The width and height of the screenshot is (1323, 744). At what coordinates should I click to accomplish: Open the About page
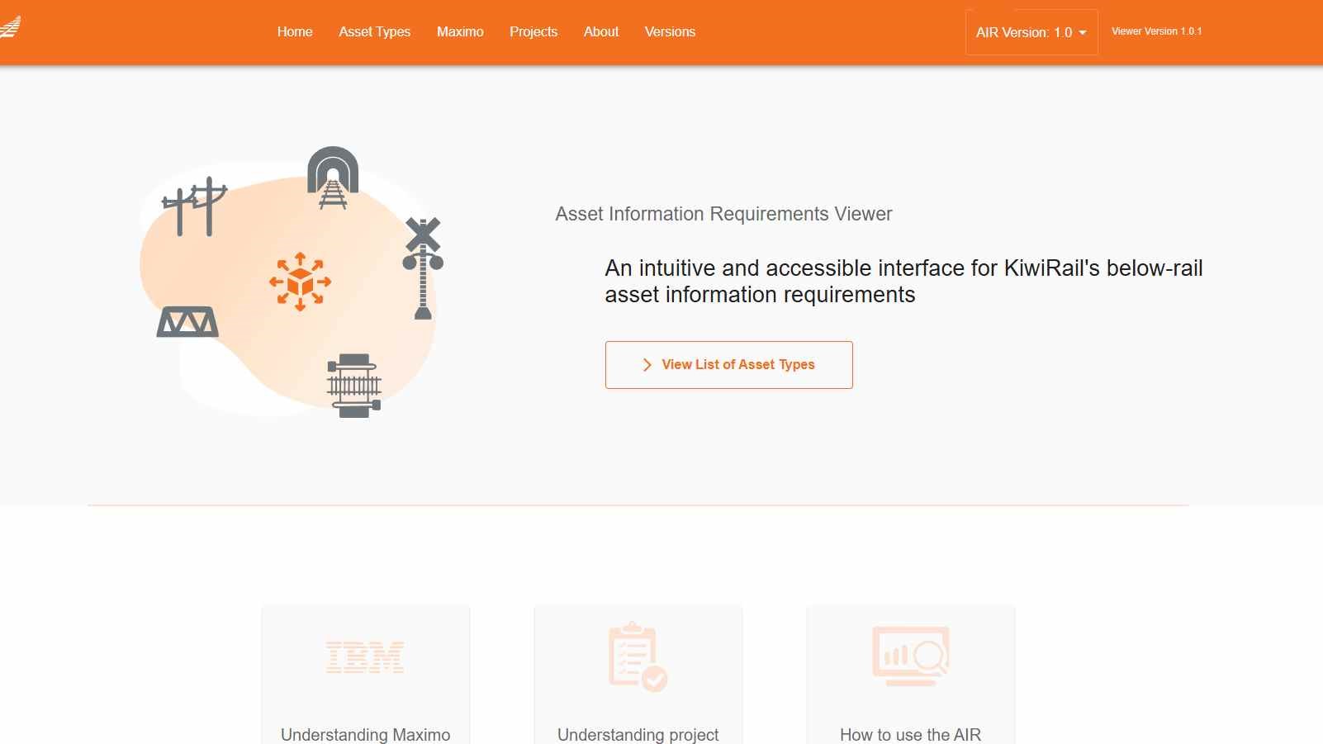pos(601,32)
